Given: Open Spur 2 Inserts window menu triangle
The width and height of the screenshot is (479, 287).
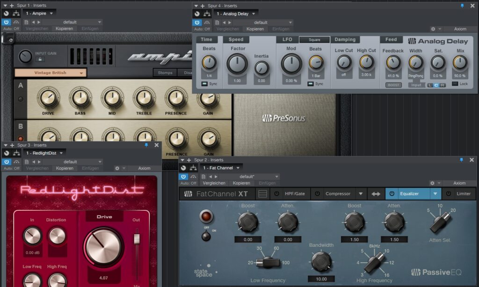Looking at the screenshot, I should [182, 160].
